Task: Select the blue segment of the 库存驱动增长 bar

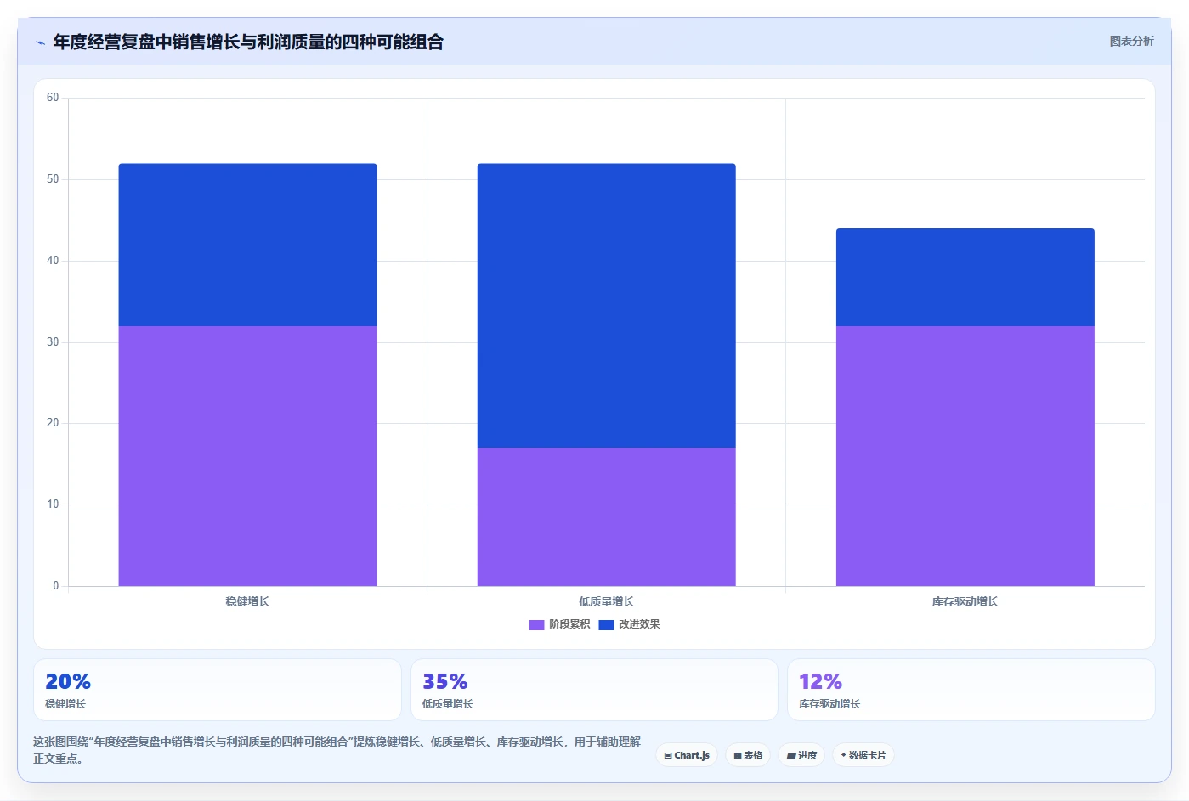Action: point(965,277)
